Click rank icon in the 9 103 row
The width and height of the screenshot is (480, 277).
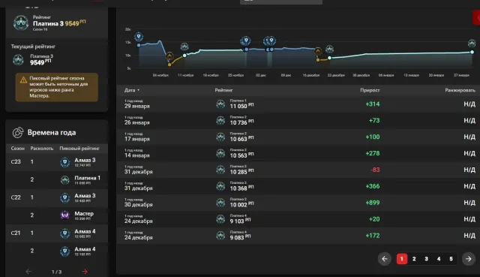[220, 219]
